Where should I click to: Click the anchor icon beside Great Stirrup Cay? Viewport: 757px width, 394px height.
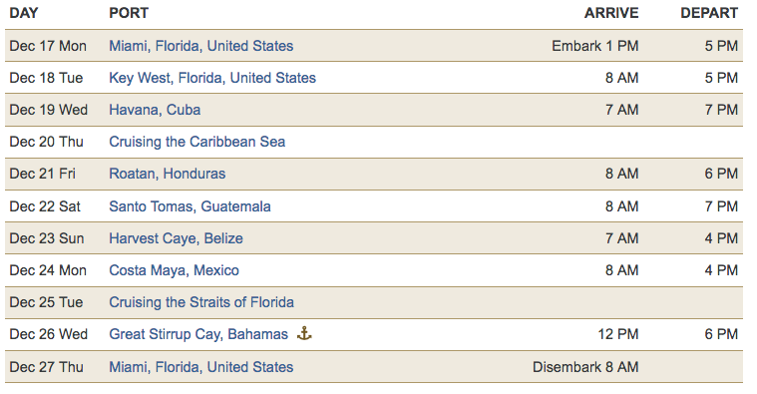(x=304, y=333)
